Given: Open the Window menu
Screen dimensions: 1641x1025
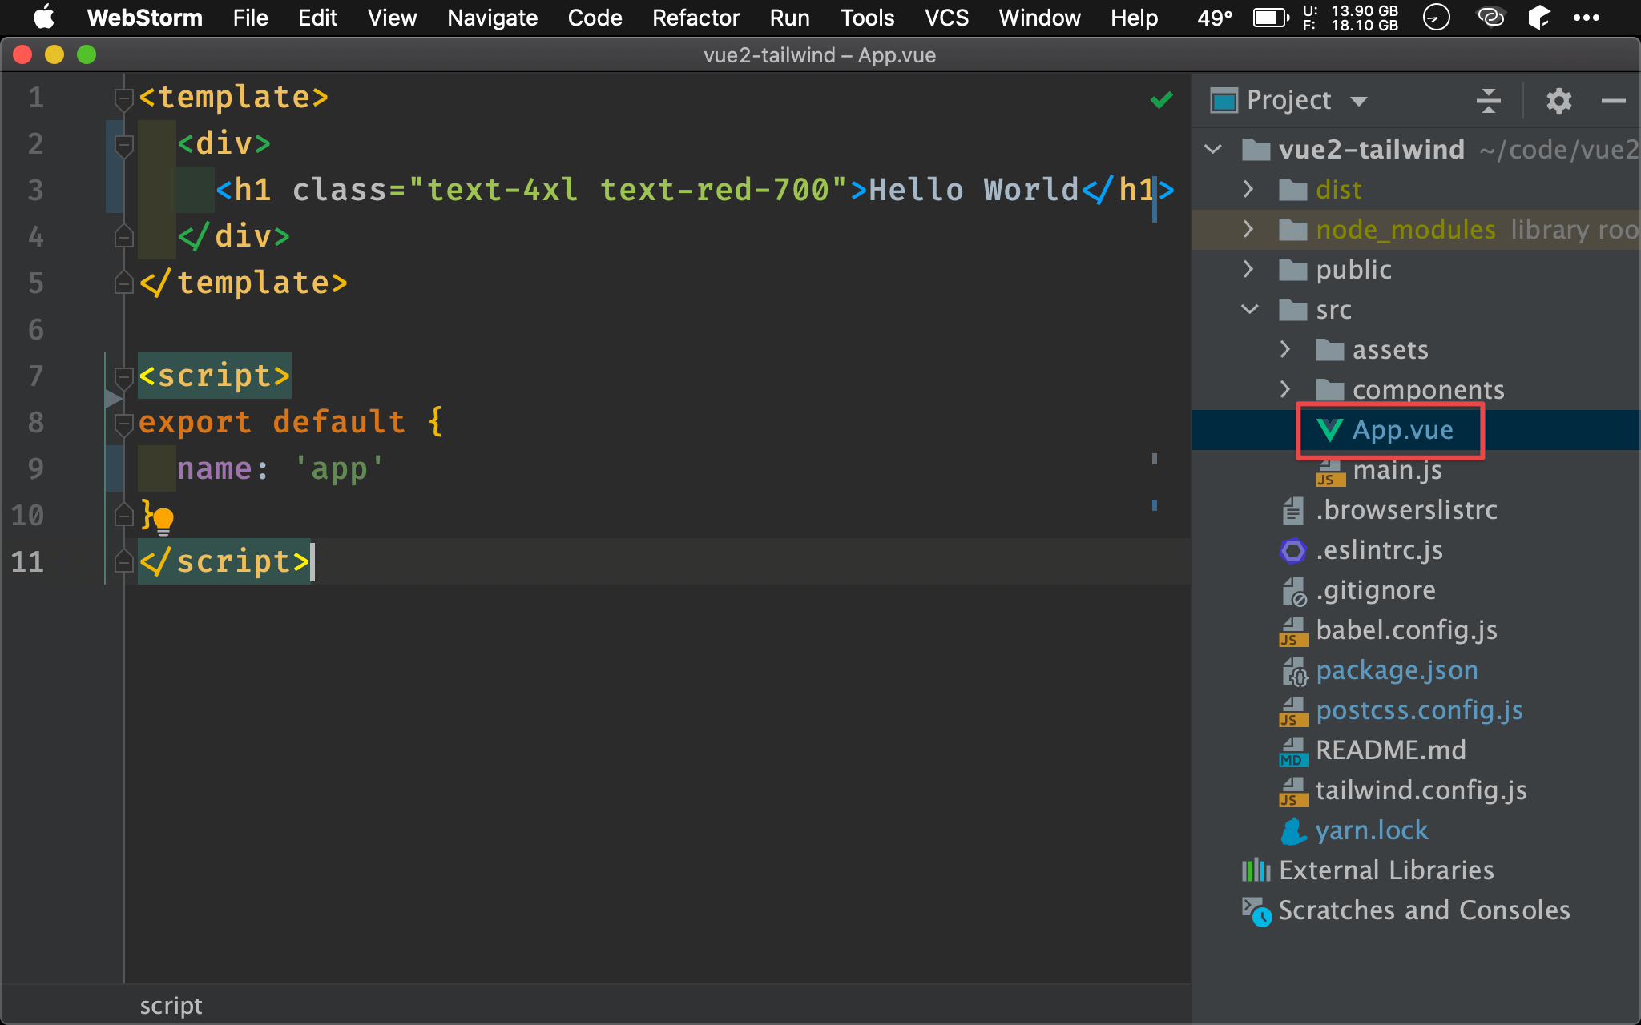Looking at the screenshot, I should pyautogui.click(x=1039, y=17).
